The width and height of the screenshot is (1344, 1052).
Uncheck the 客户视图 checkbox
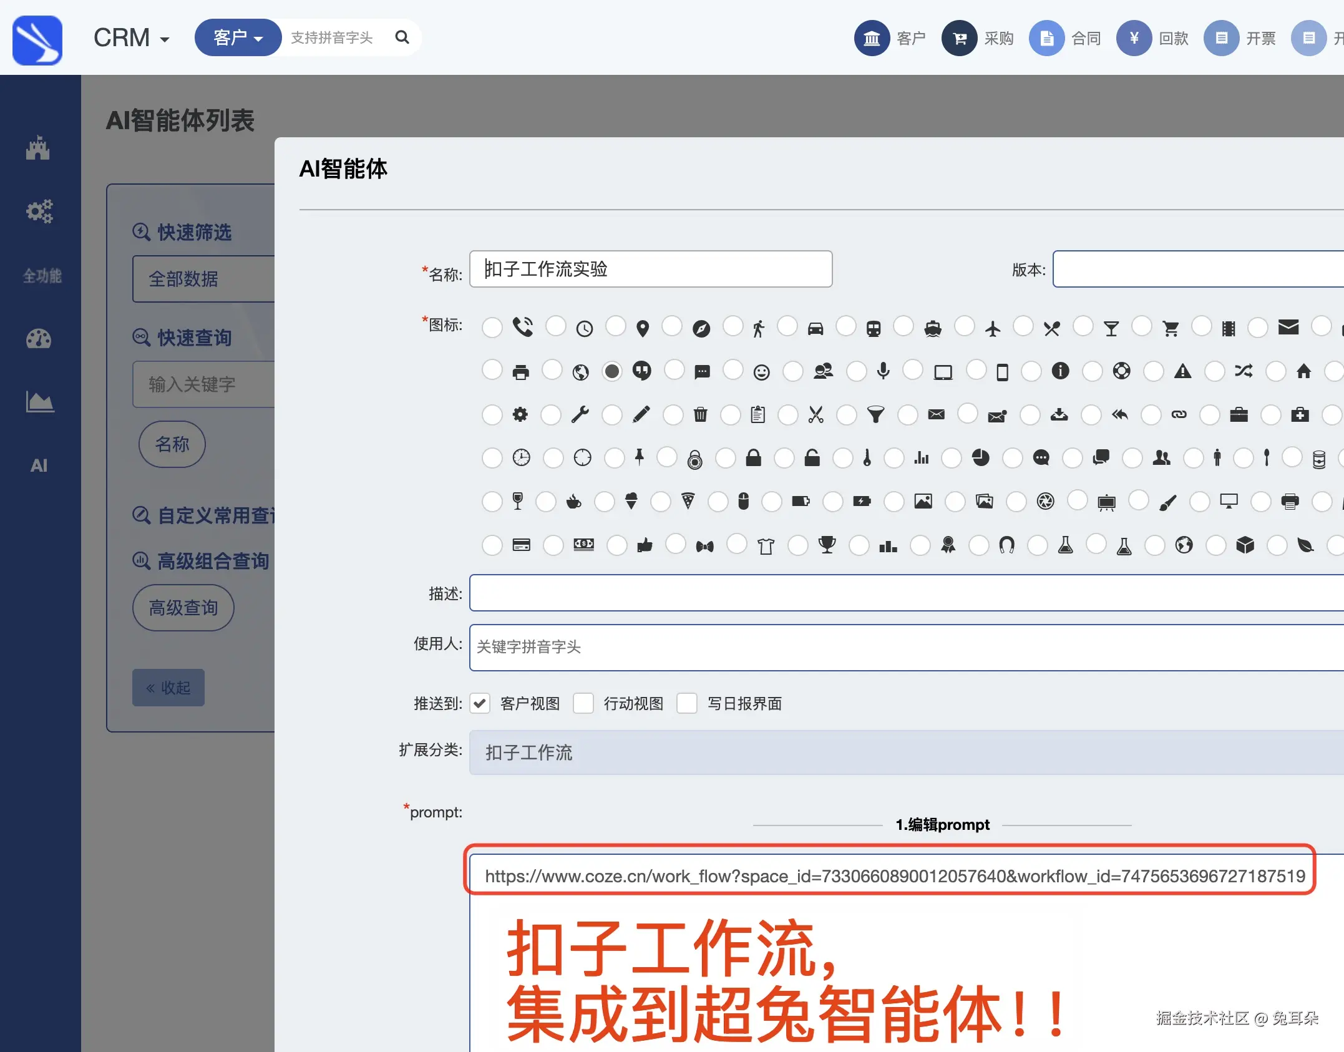pos(480,703)
